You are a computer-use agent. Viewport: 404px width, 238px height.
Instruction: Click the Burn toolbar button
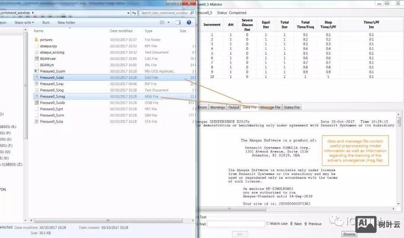point(46,23)
